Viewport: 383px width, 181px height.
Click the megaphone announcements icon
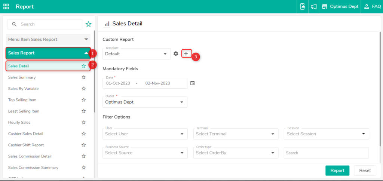tap(314, 7)
